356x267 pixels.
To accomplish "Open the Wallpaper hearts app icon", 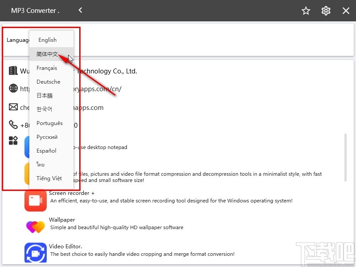I will [36, 227].
